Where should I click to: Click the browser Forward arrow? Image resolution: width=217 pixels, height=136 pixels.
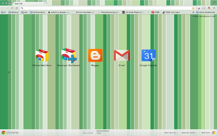pos(7,8)
